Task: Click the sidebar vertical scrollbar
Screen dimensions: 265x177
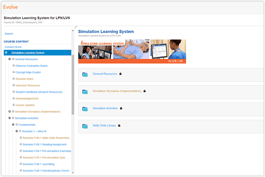Action: (x=73, y=84)
